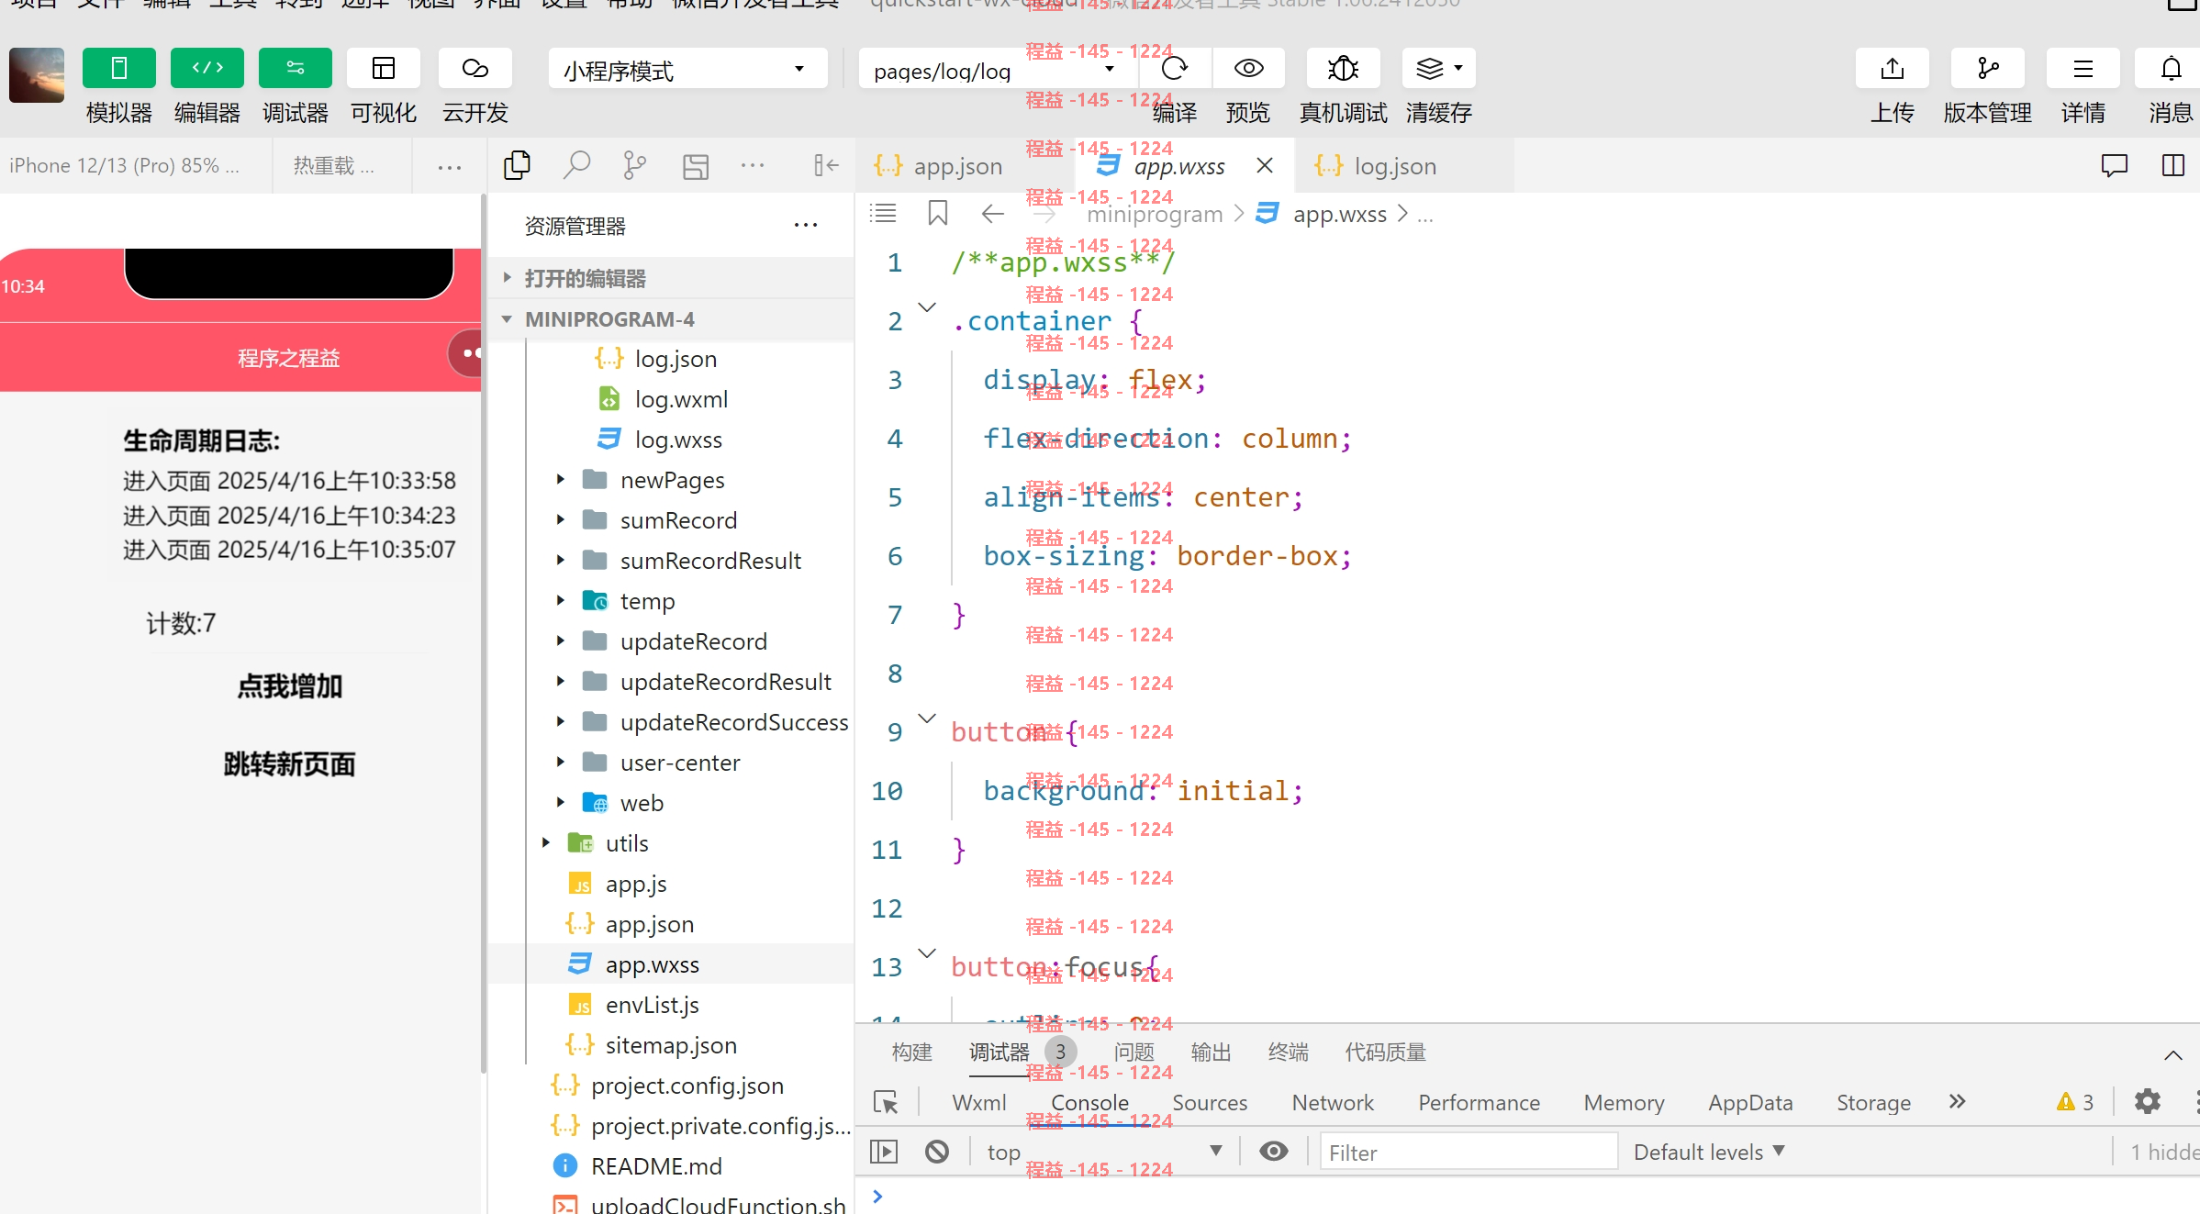Image resolution: width=2200 pixels, height=1214 pixels.
Task: Click the editor comment/feedback icon
Action: 2115,166
